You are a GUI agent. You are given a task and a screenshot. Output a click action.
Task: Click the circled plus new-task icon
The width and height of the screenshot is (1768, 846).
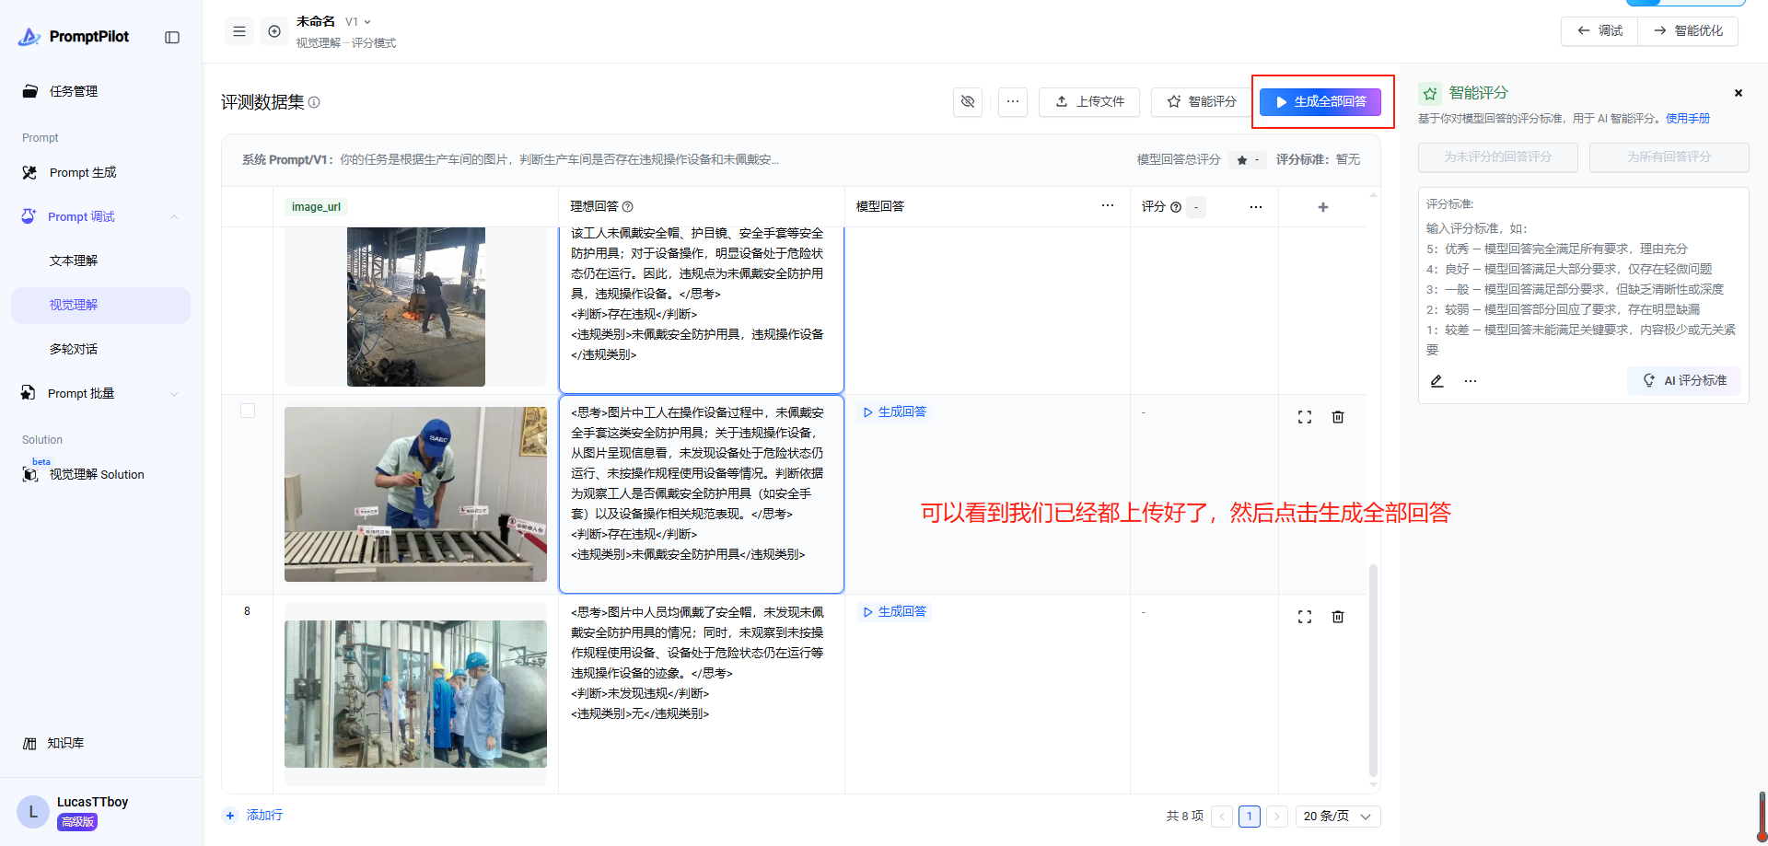pyautogui.click(x=274, y=31)
